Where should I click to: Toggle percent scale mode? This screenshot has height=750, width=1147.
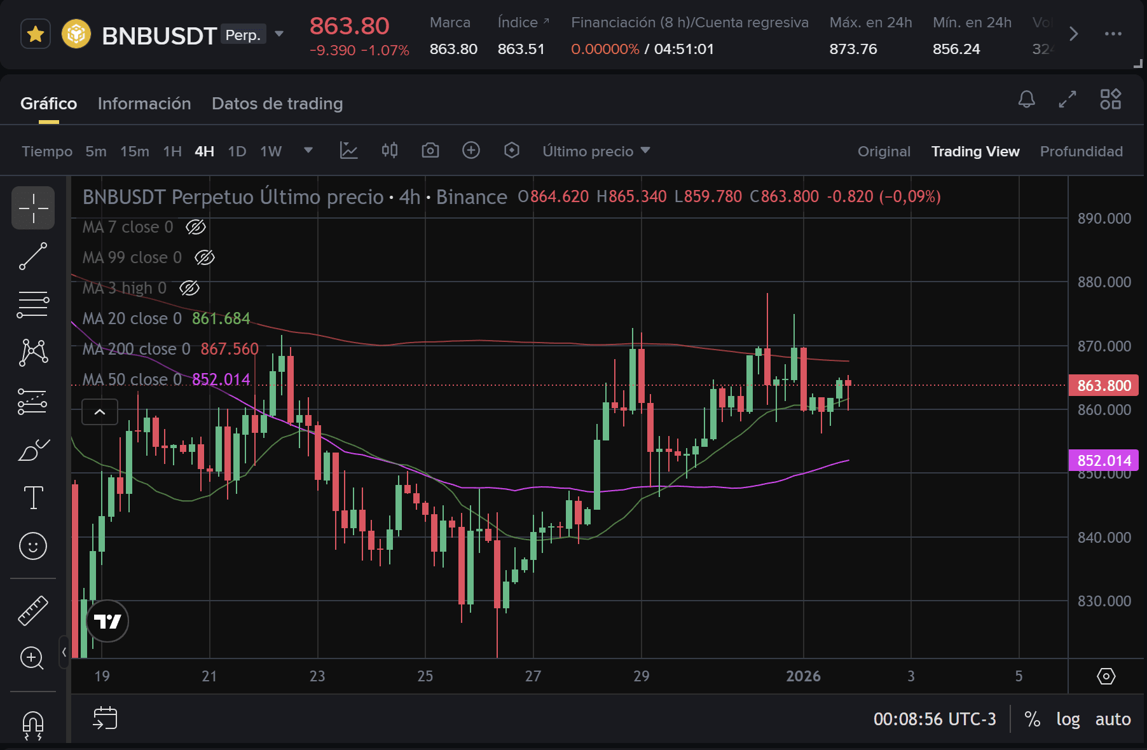coord(1033,719)
